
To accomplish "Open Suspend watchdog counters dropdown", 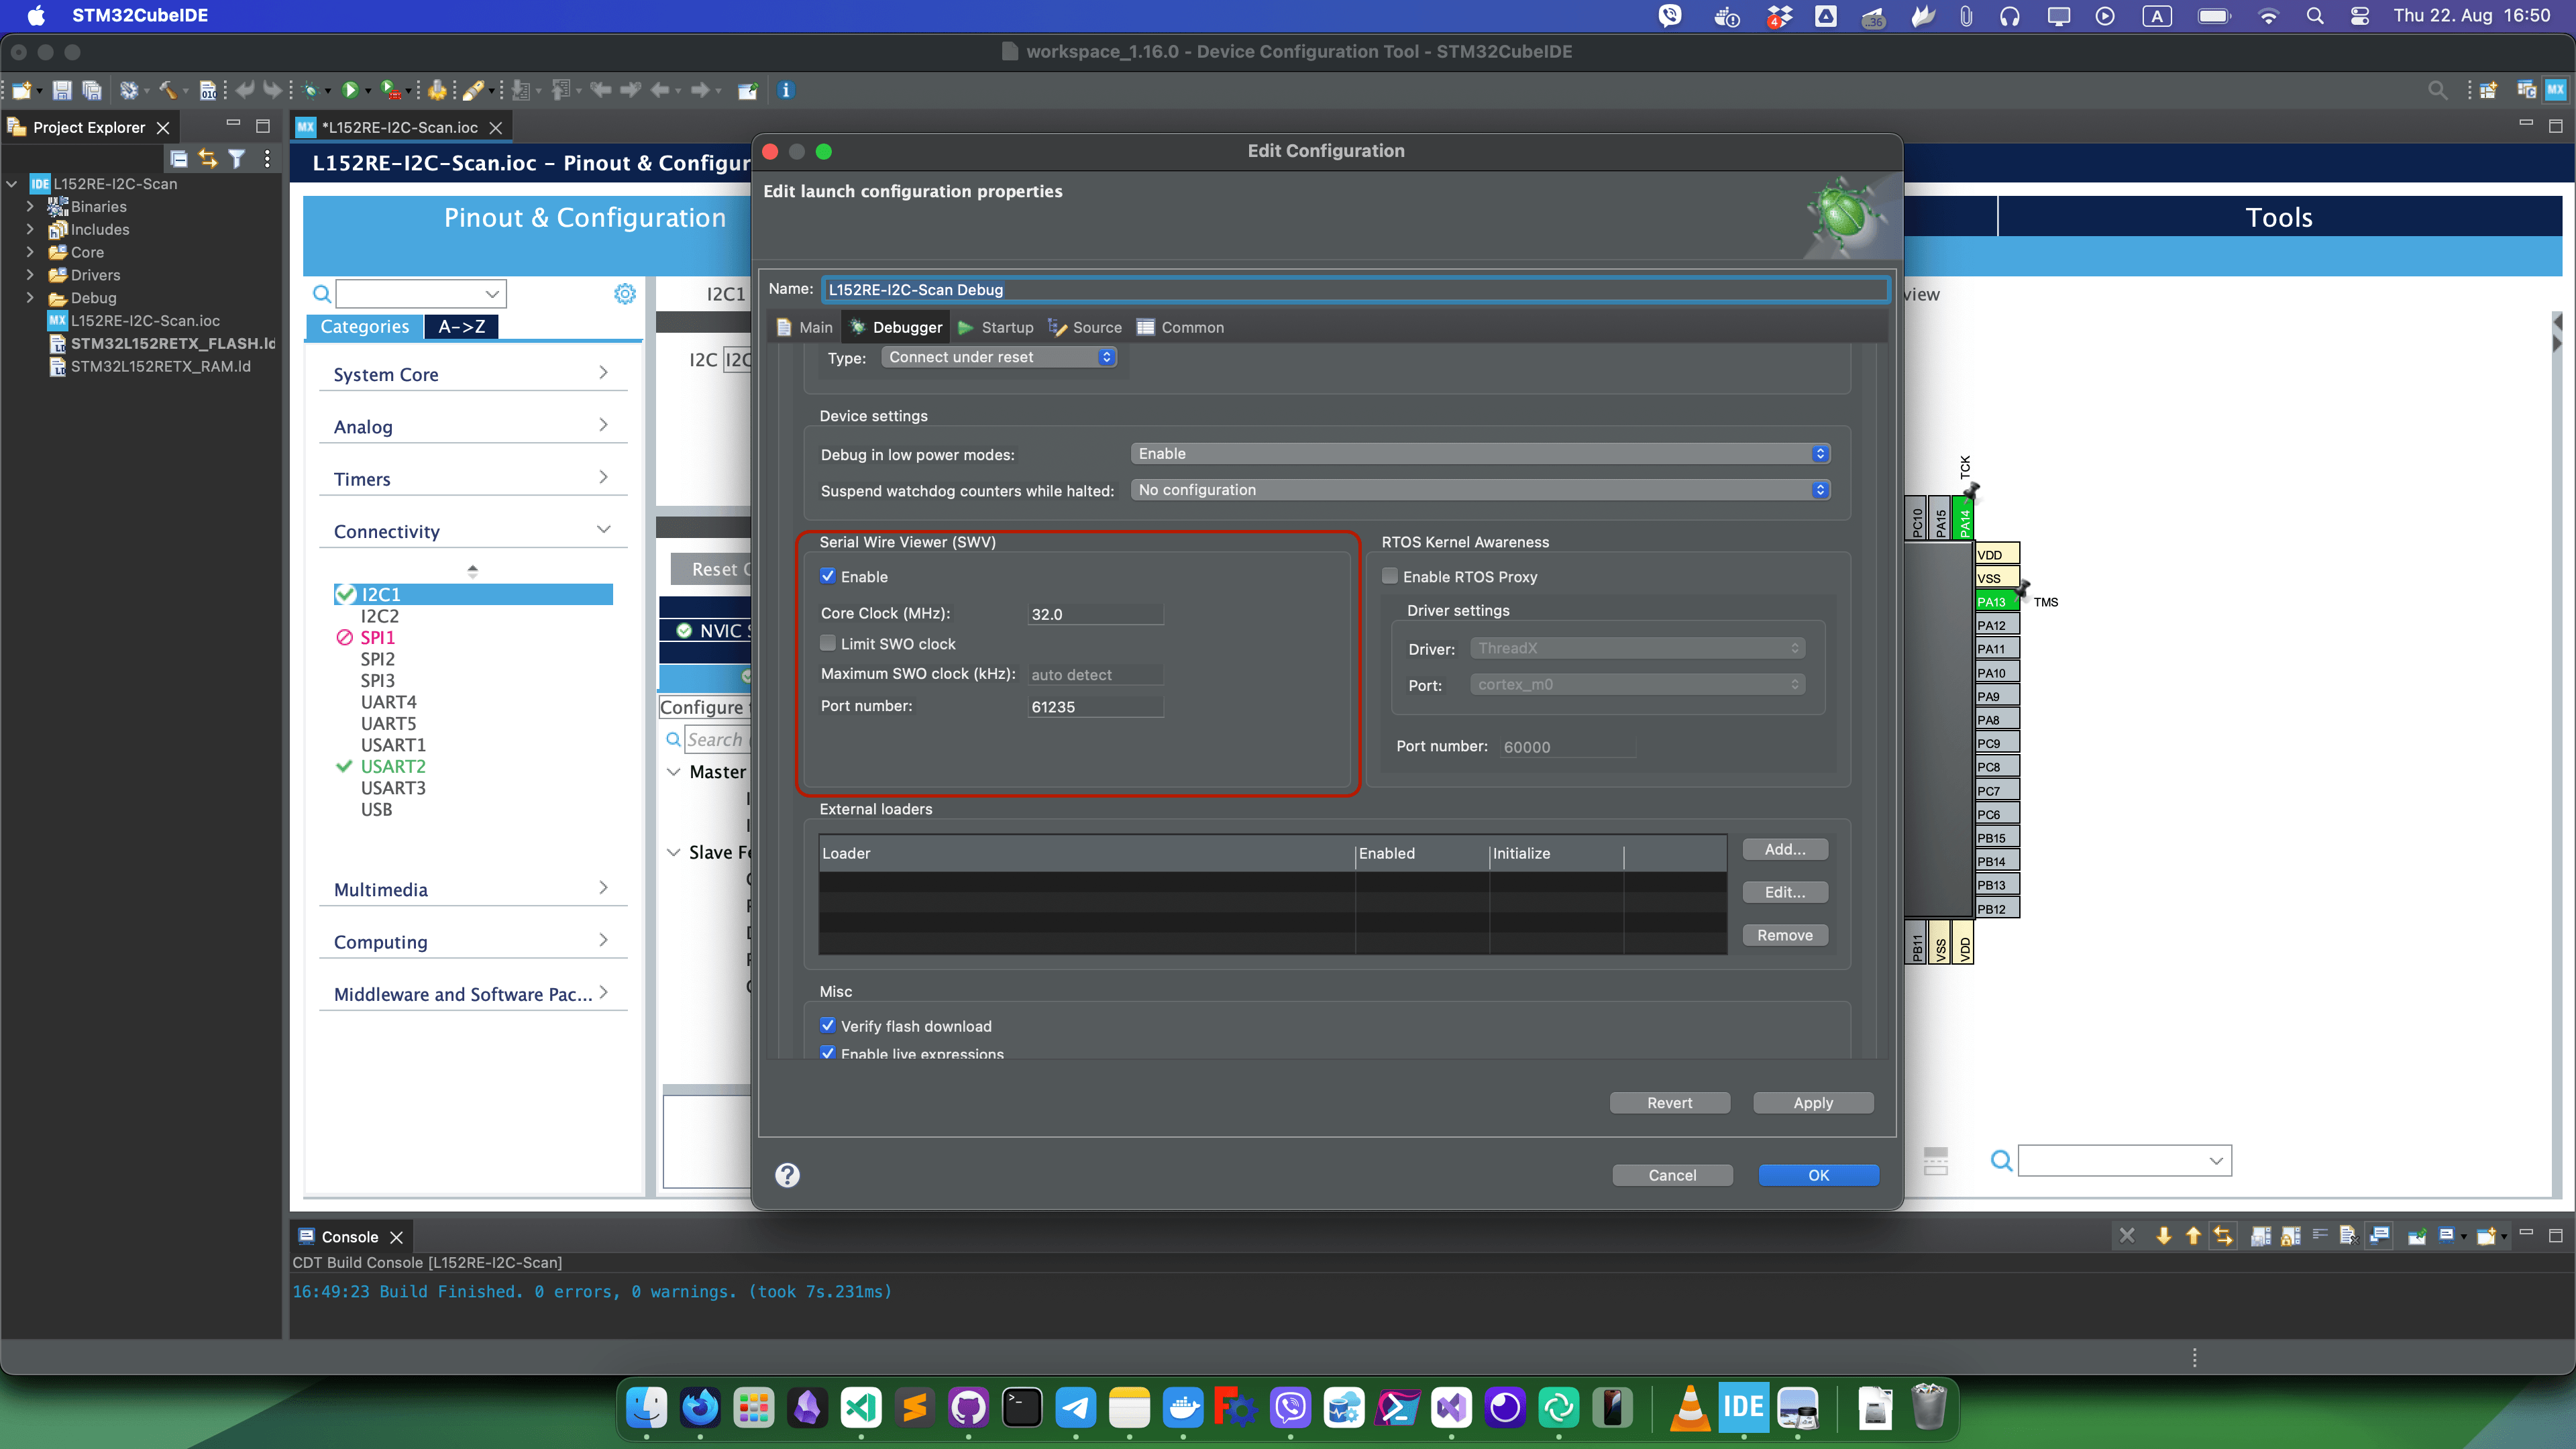I will pyautogui.click(x=1480, y=489).
